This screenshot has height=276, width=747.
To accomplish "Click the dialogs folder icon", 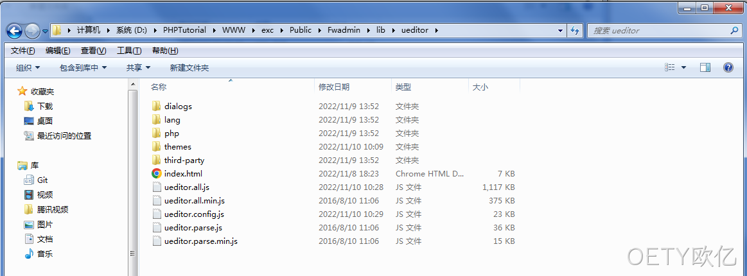I will point(156,106).
